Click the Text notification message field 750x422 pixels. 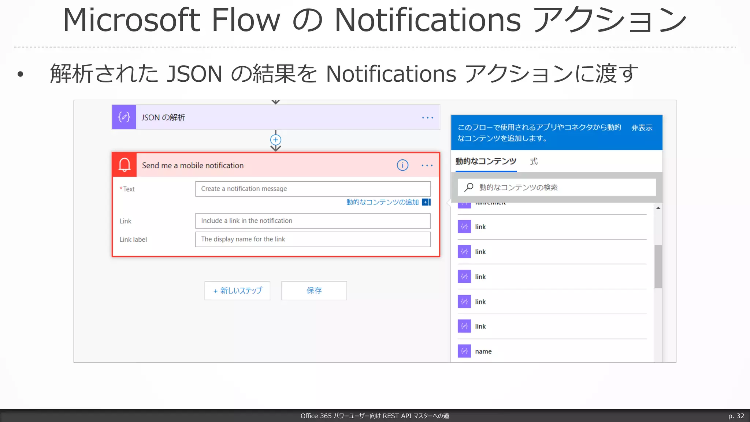(313, 189)
